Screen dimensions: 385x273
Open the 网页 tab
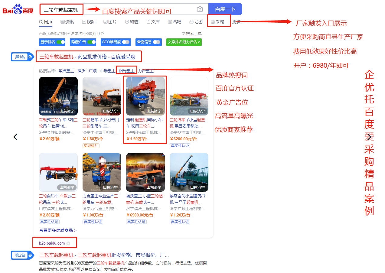pyautogui.click(x=46, y=22)
